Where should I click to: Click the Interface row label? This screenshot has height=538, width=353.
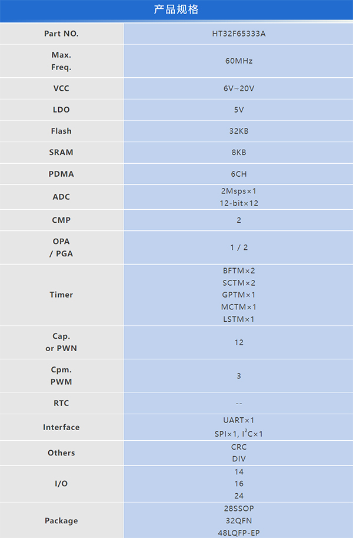tap(61, 427)
